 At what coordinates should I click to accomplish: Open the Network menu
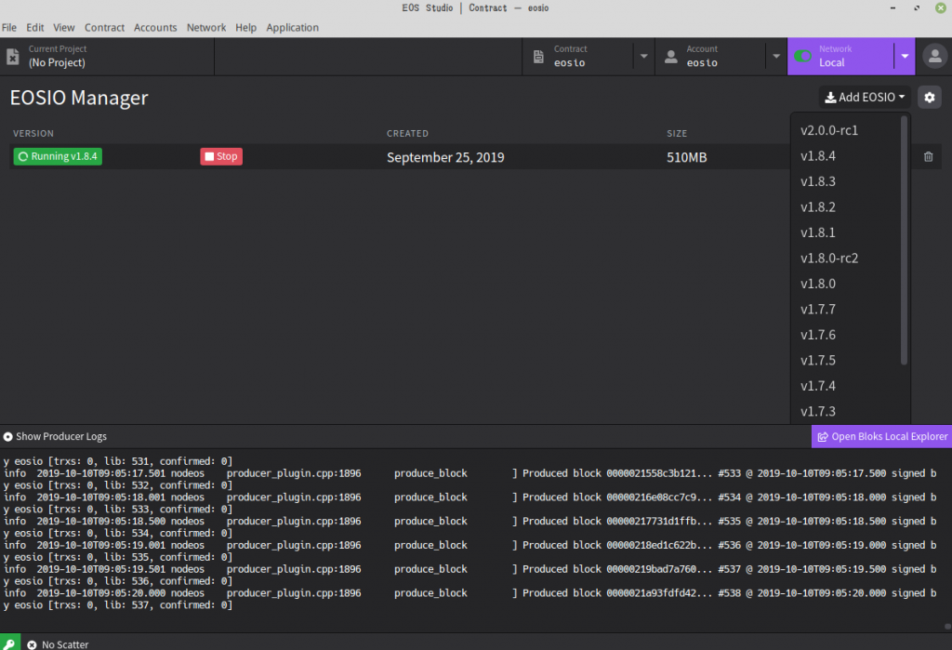[206, 27]
